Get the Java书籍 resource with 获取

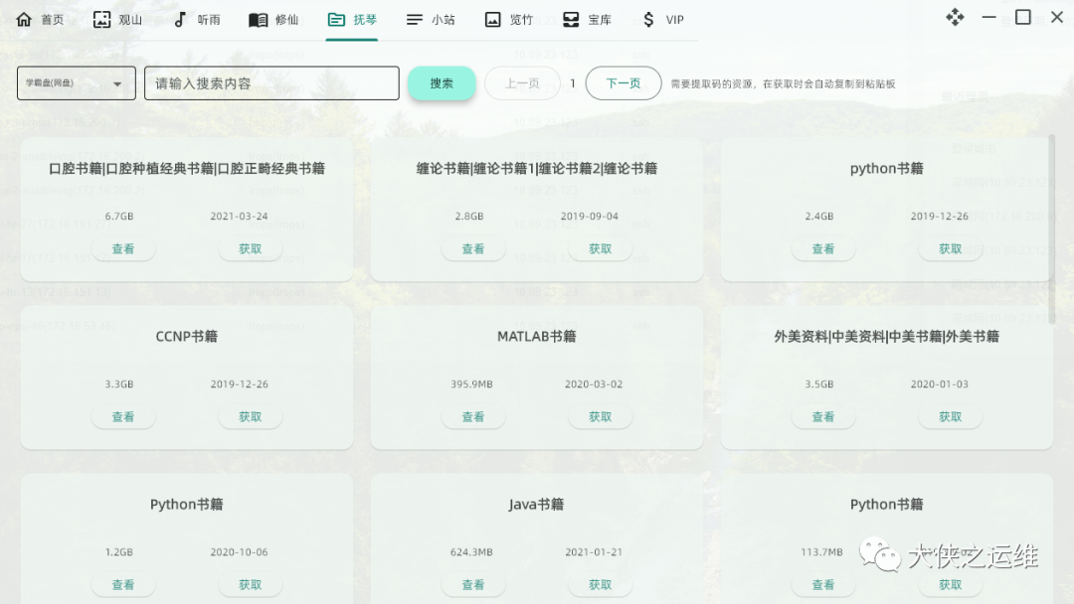coord(600,585)
